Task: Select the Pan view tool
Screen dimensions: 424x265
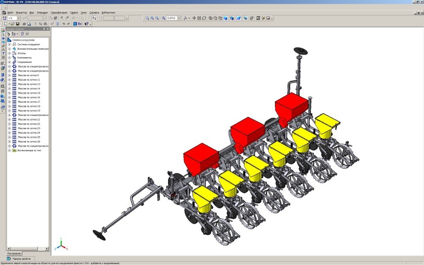Action: pyautogui.click(x=194, y=18)
